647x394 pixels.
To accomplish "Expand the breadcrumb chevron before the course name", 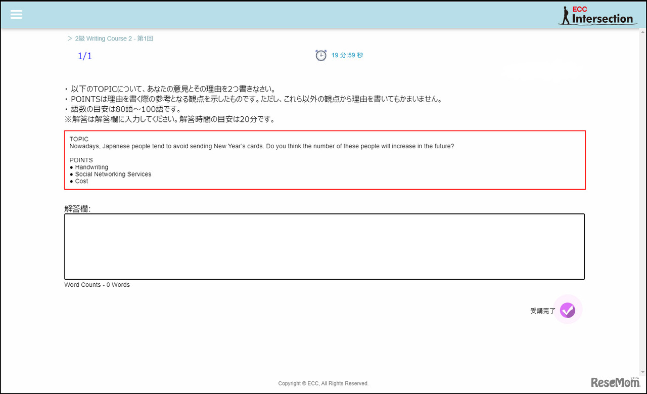I will coord(69,38).
